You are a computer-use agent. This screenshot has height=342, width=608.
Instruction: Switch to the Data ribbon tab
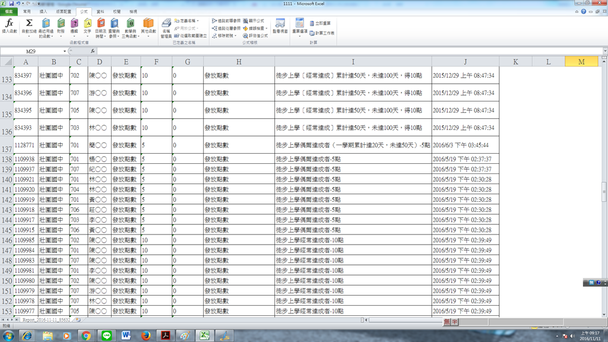pyautogui.click(x=100, y=12)
